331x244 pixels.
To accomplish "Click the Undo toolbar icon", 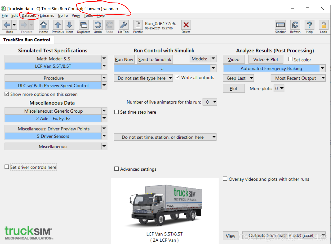I will coord(98,25).
